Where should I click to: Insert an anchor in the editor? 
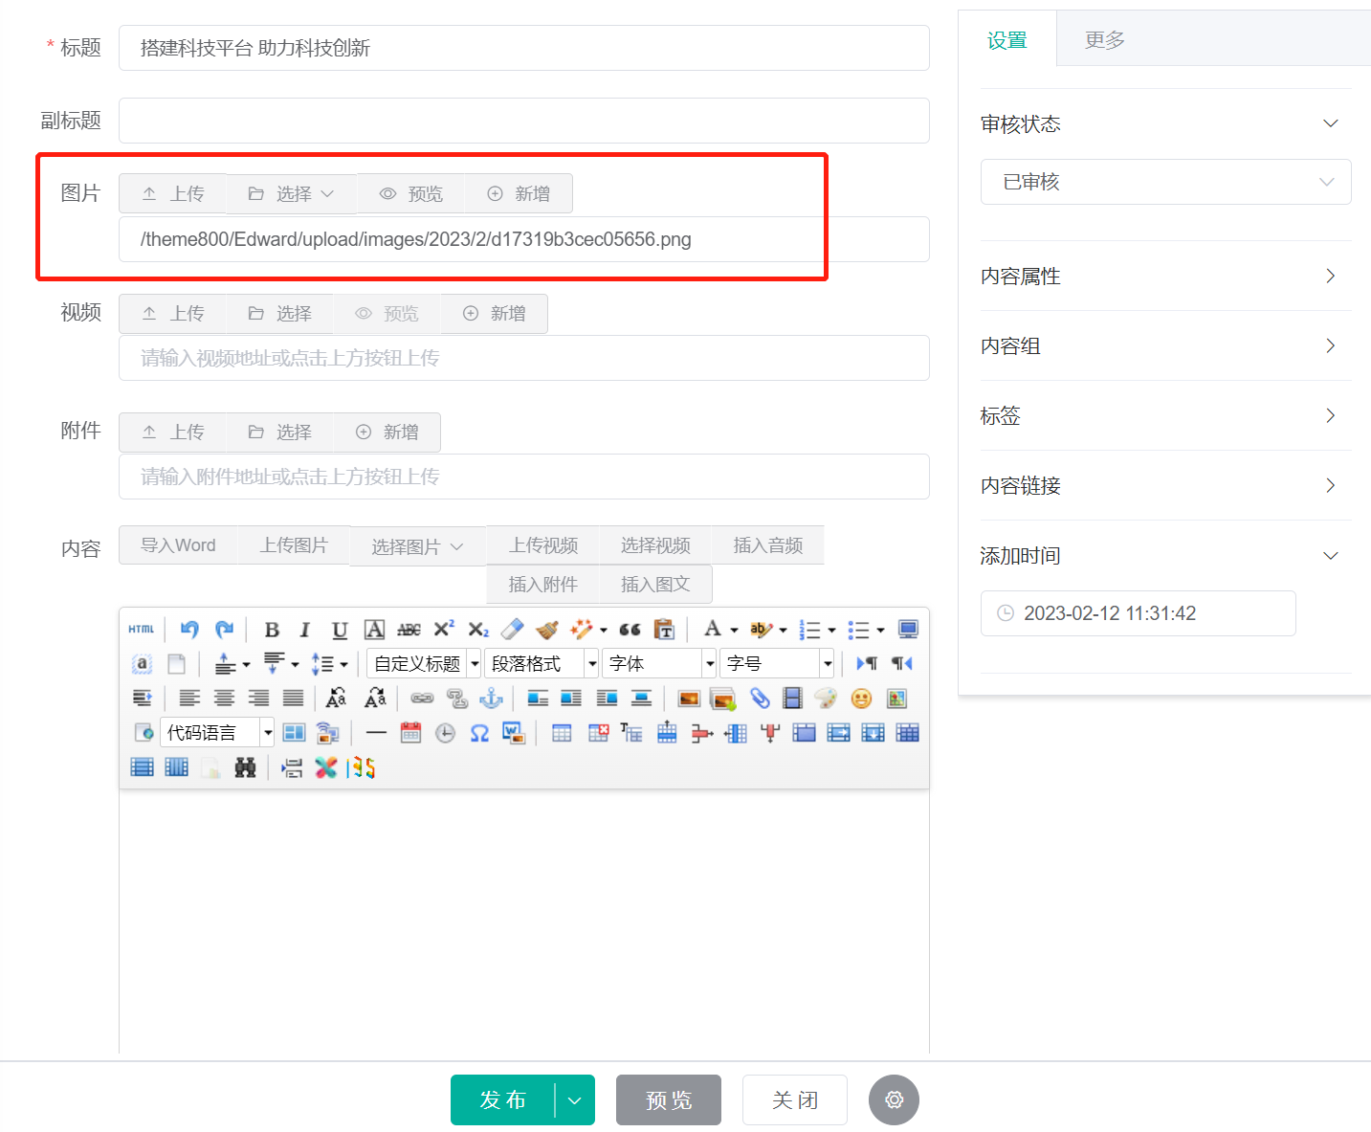click(491, 699)
